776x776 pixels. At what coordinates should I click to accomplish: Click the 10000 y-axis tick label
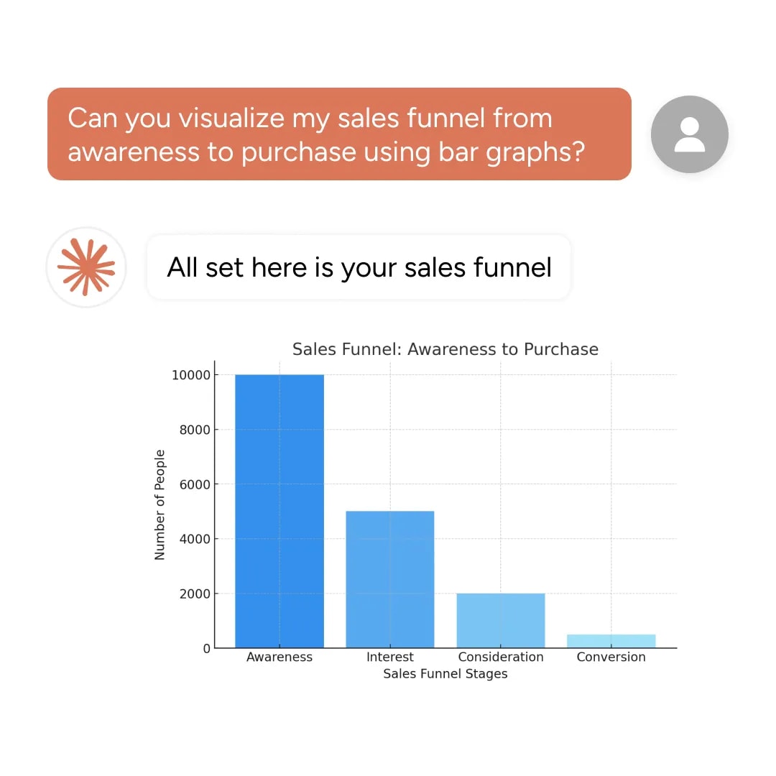pos(191,375)
